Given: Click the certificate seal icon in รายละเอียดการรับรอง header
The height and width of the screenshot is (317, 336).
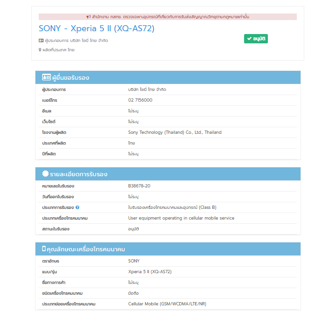Looking at the screenshot, I should 45,173.
